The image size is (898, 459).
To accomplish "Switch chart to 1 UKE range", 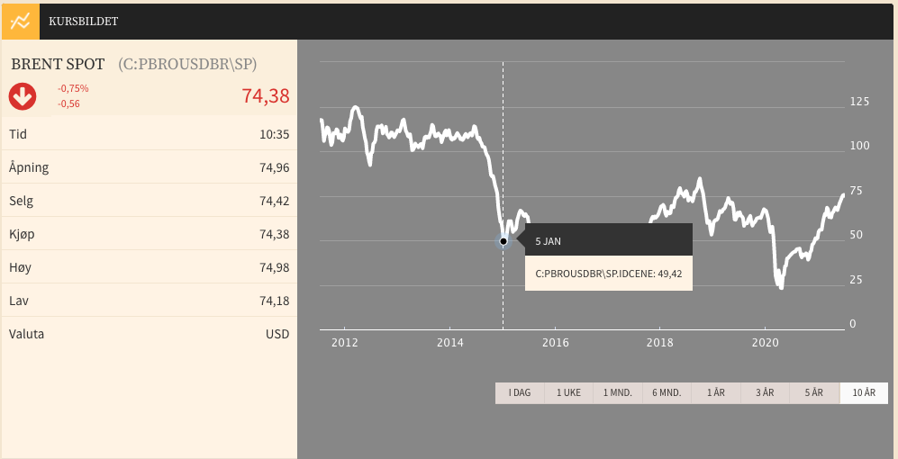I will (x=568, y=393).
